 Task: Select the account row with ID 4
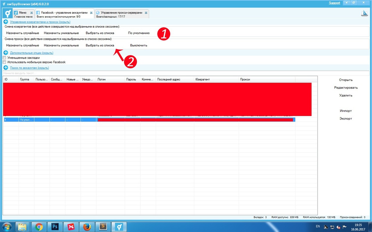pos(149,120)
